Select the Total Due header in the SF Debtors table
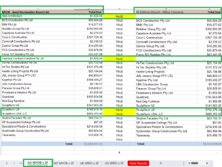This screenshot has width=222, height=167. (x=214, y=12)
